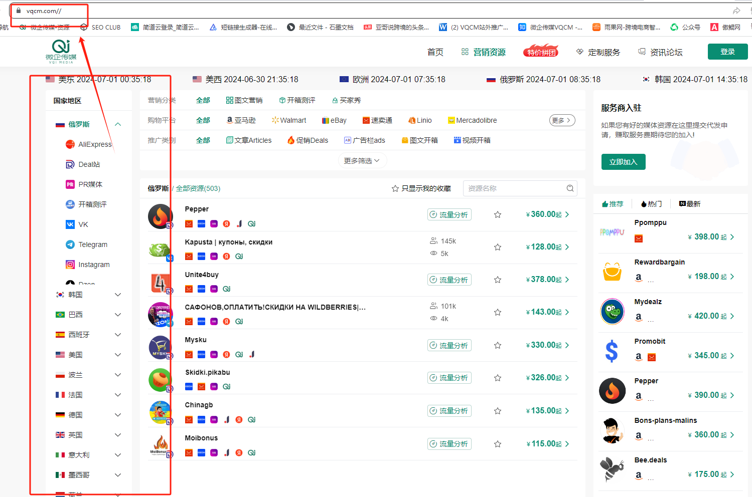Filter platform by 速卖通
This screenshot has height=497, width=752.
tap(377, 120)
